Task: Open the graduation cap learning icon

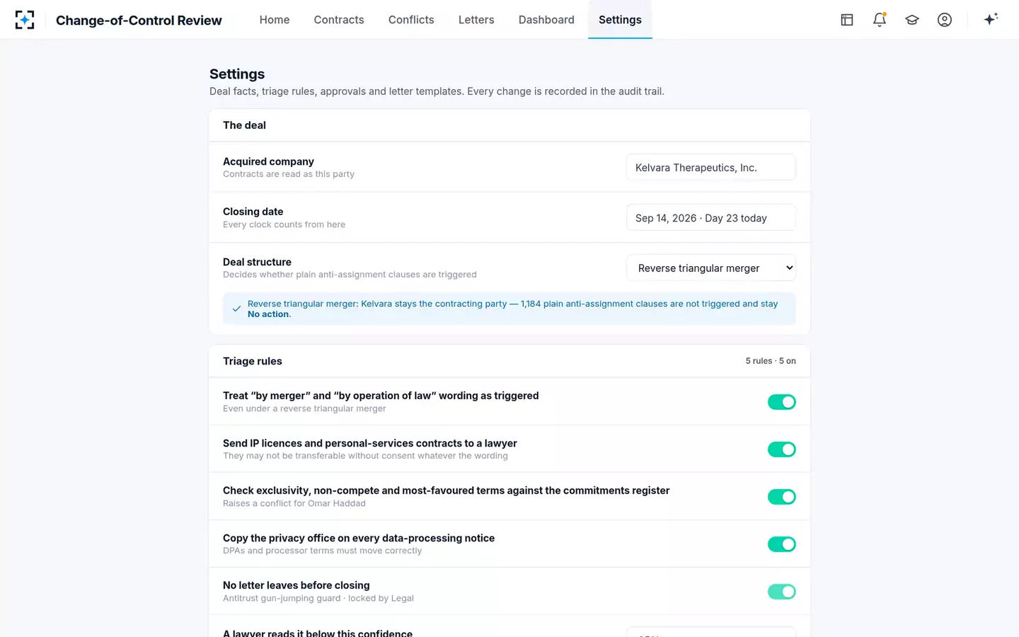Action: click(x=912, y=20)
